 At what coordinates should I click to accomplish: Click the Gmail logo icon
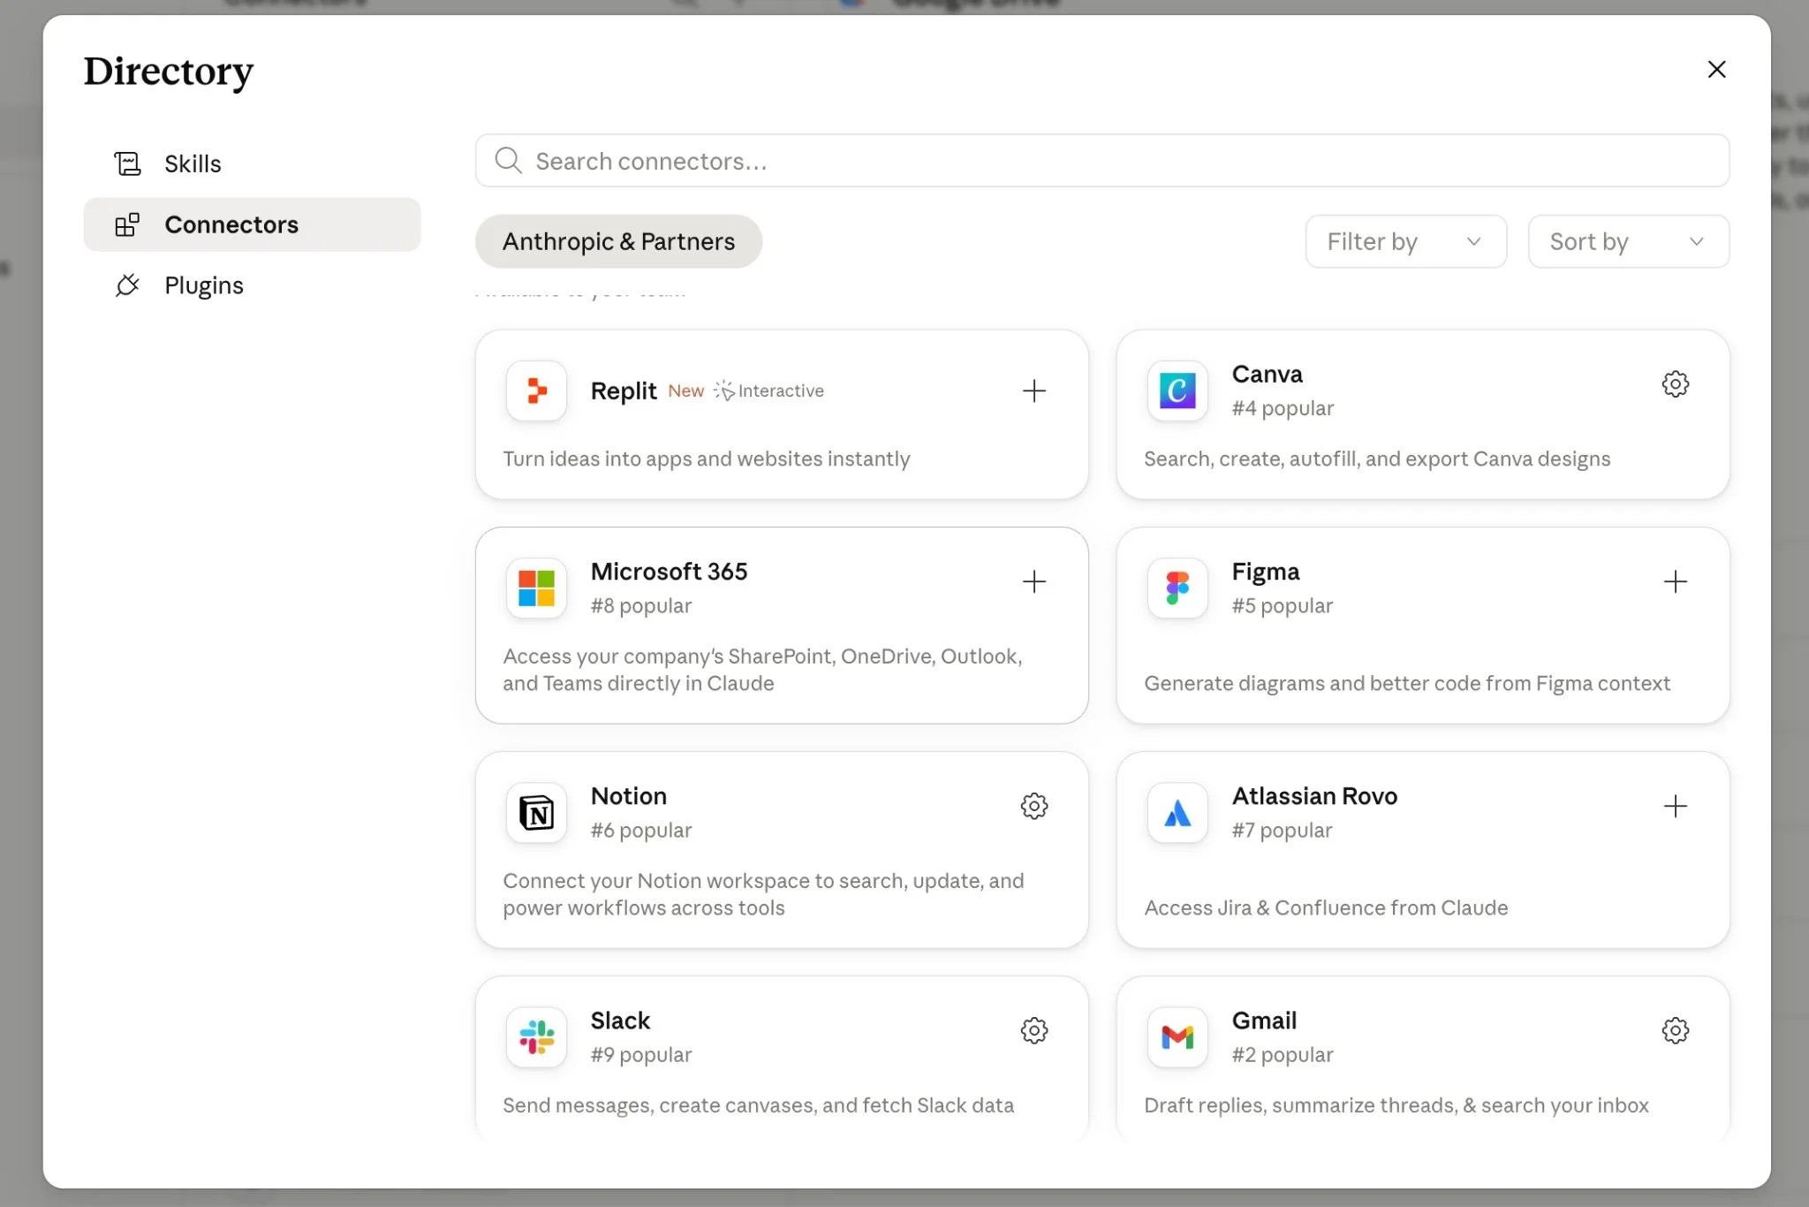(x=1177, y=1036)
